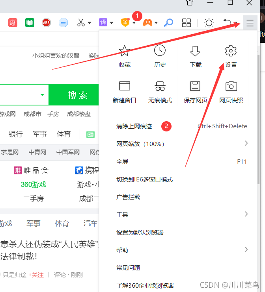This screenshot has height=292, width=265.
Task: Click 了解360企业版浏览器 menu item
Action: click(178, 285)
